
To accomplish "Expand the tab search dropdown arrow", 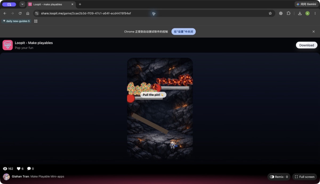I will click(22, 4).
